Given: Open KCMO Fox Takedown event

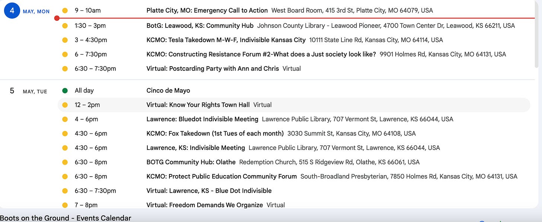Looking at the screenshot, I should point(294,133).
